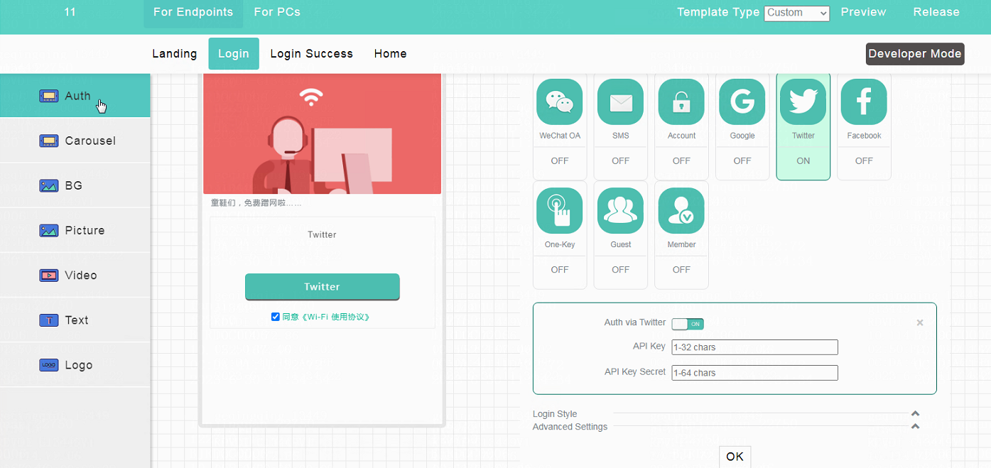Viewport: 991px width, 468px height.
Task: Click the OK button
Action: point(735,457)
